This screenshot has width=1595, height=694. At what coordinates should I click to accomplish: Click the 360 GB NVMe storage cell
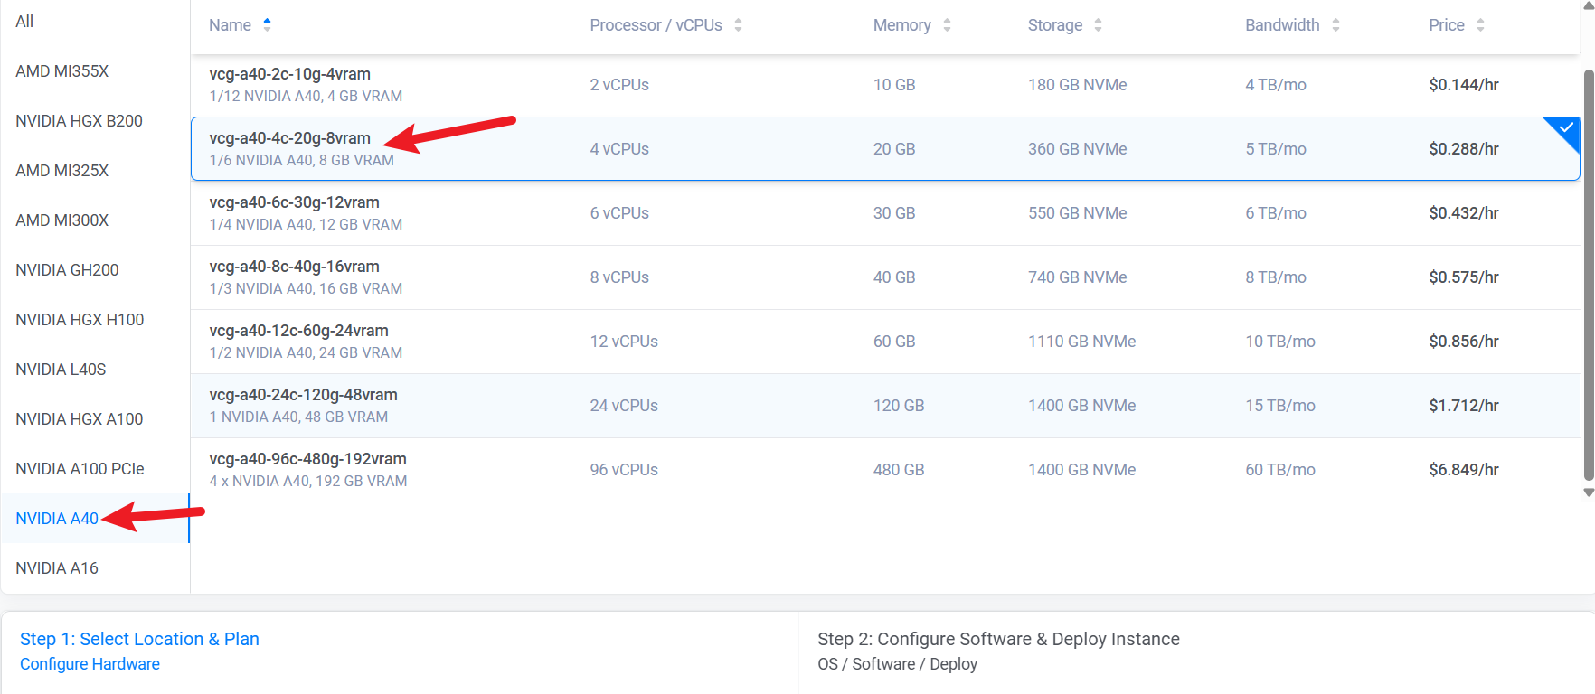1077,149
